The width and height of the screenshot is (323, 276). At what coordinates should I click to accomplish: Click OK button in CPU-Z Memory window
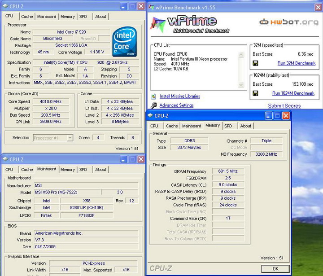pos(275,268)
